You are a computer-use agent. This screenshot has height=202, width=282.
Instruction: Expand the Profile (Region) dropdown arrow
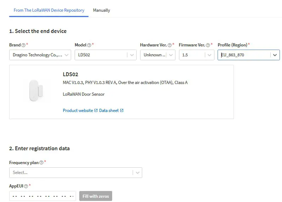click(x=275, y=55)
